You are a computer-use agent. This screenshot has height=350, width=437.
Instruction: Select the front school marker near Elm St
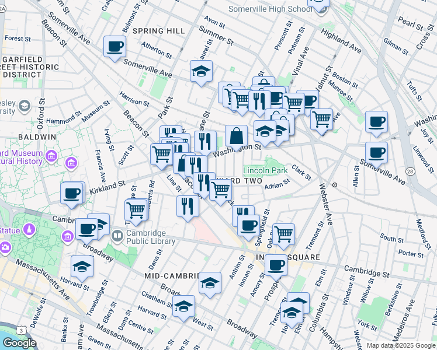pyautogui.click(x=292, y=314)
